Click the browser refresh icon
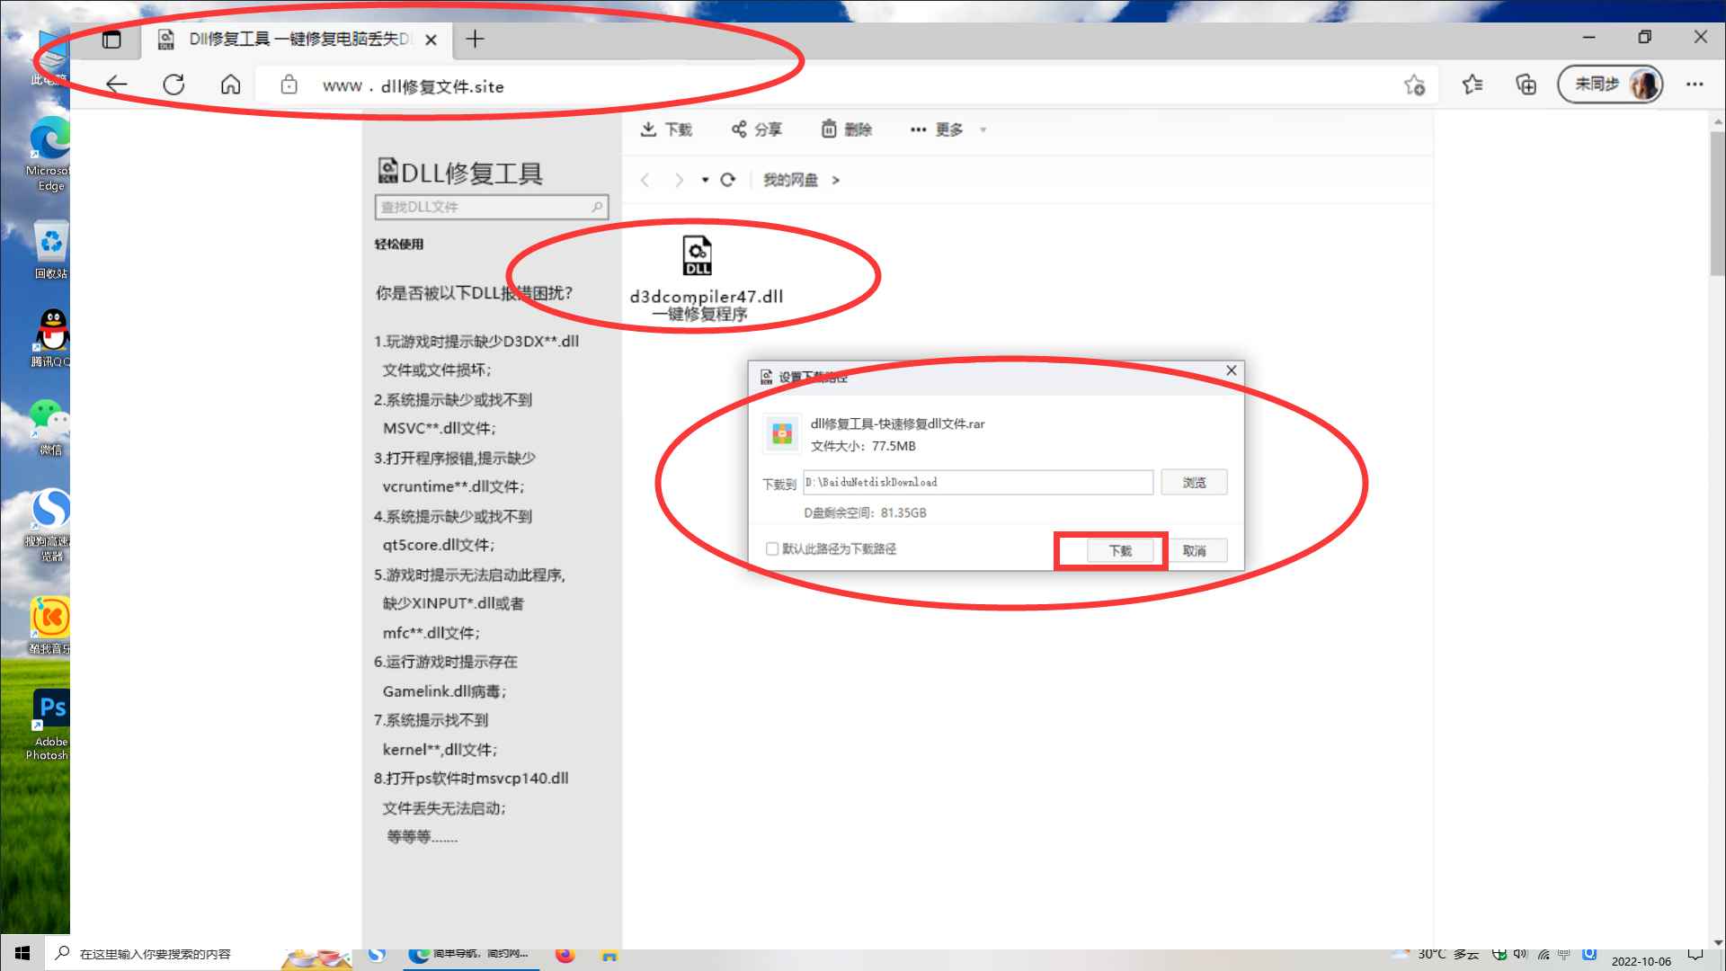 (x=173, y=84)
